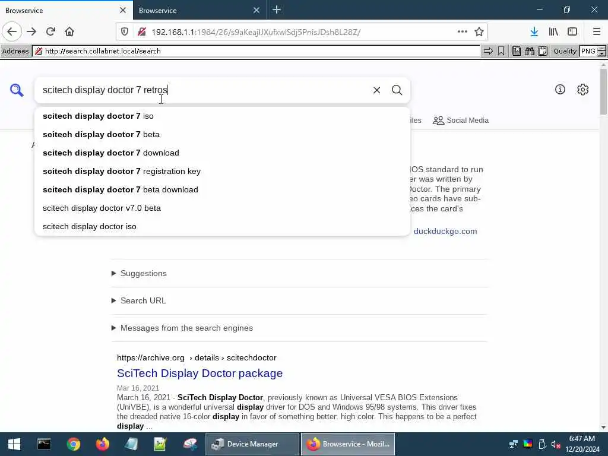This screenshot has width=608, height=456.
Task: Close the second Browservice tab
Action: point(256,10)
